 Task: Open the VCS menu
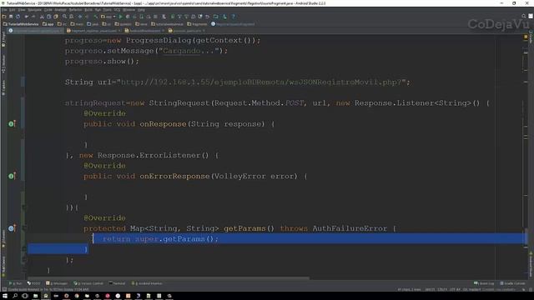coord(117,10)
